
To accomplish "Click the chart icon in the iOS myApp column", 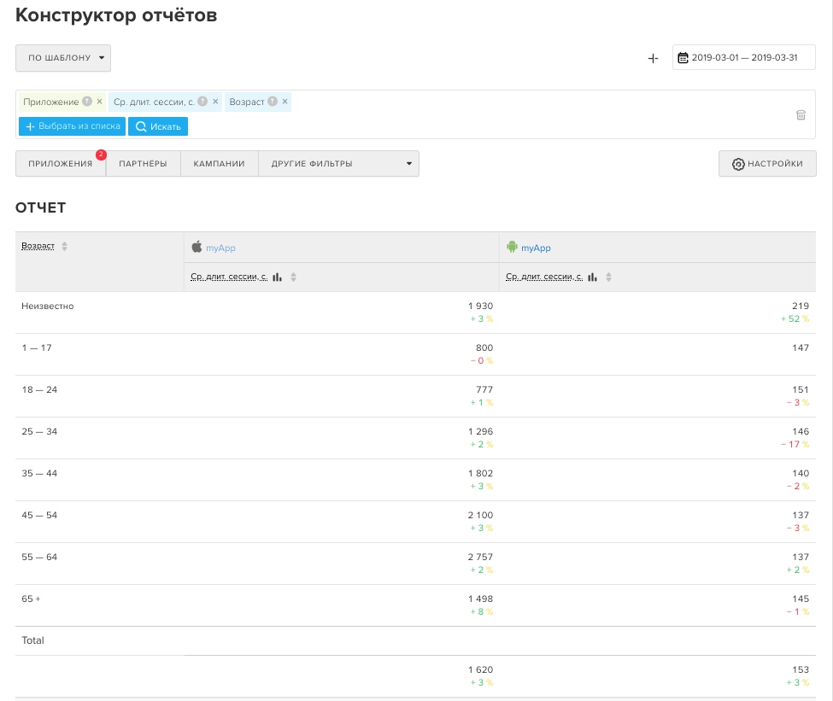I will [x=278, y=277].
